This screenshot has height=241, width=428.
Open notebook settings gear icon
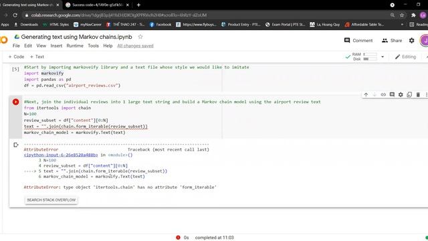[412, 40]
